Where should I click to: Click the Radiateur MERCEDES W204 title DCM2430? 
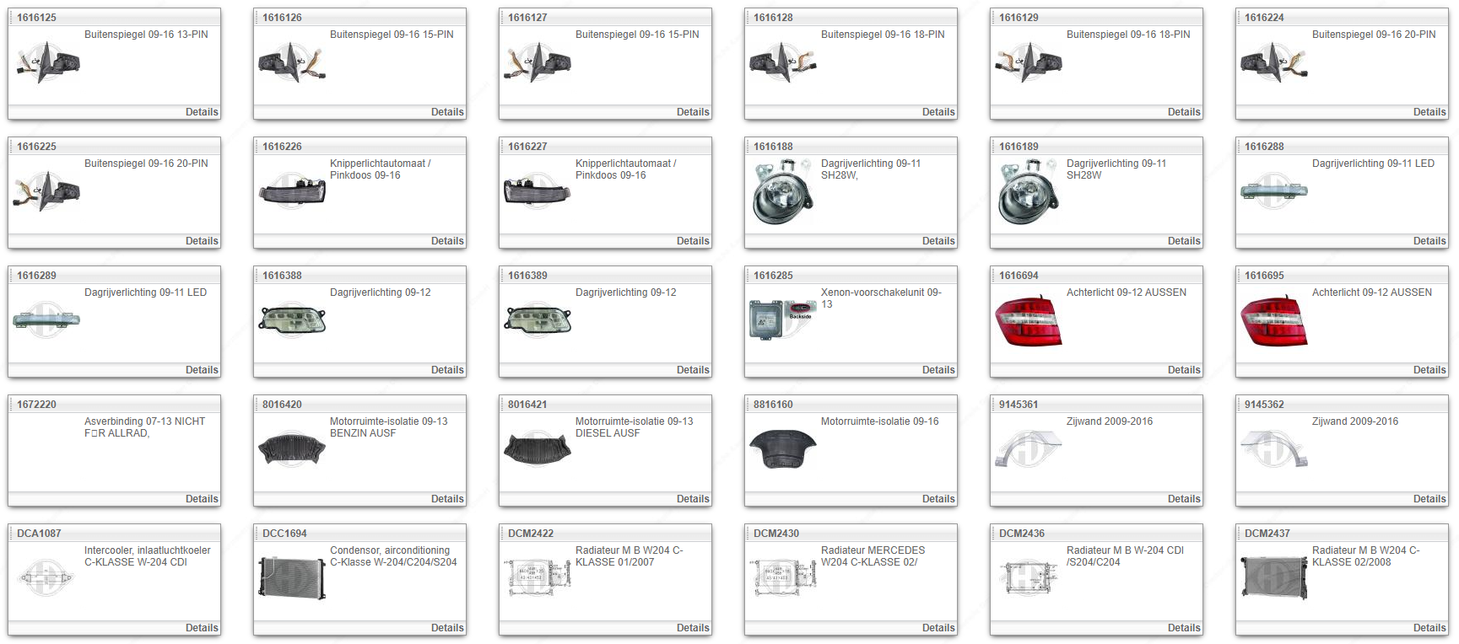tap(873, 556)
